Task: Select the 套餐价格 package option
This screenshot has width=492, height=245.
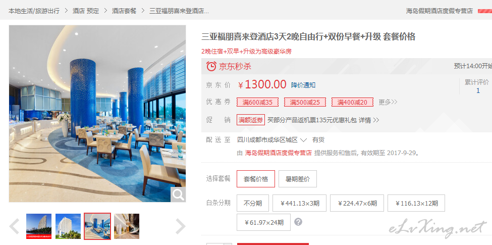Action: (x=256, y=179)
